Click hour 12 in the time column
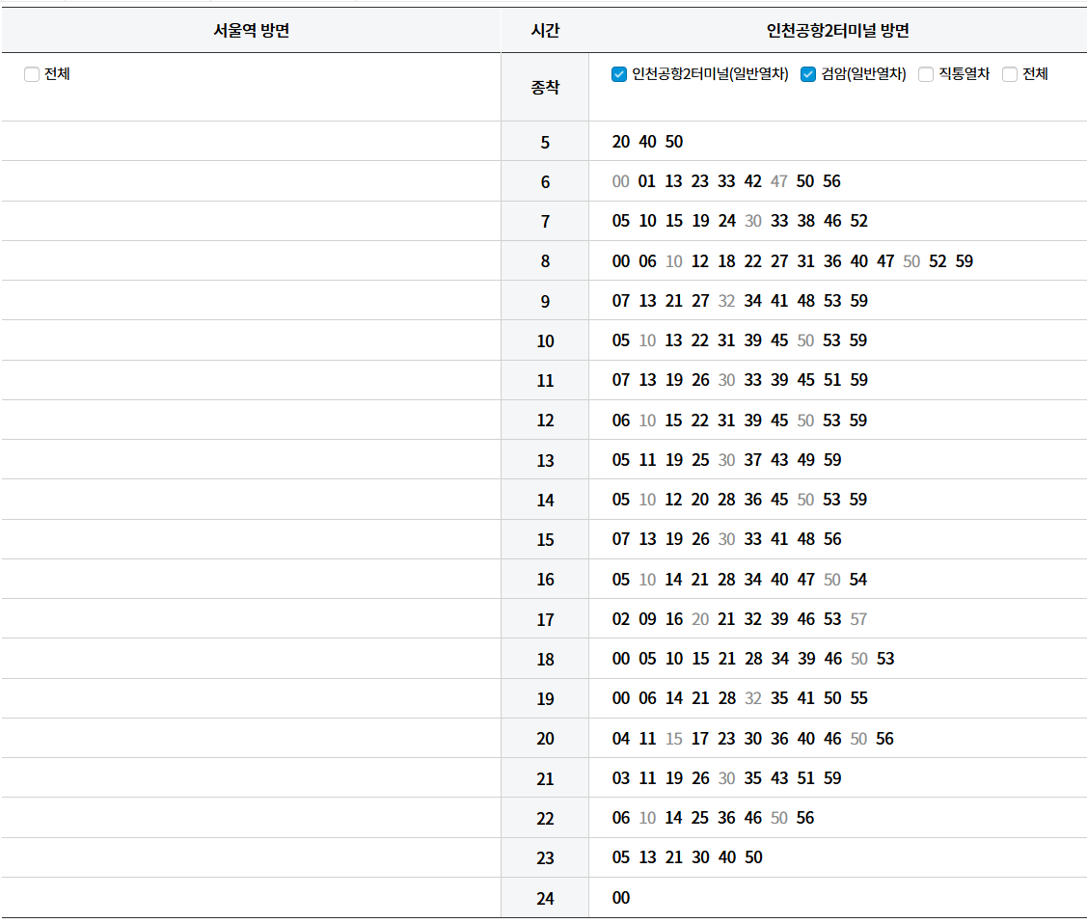 (545, 420)
